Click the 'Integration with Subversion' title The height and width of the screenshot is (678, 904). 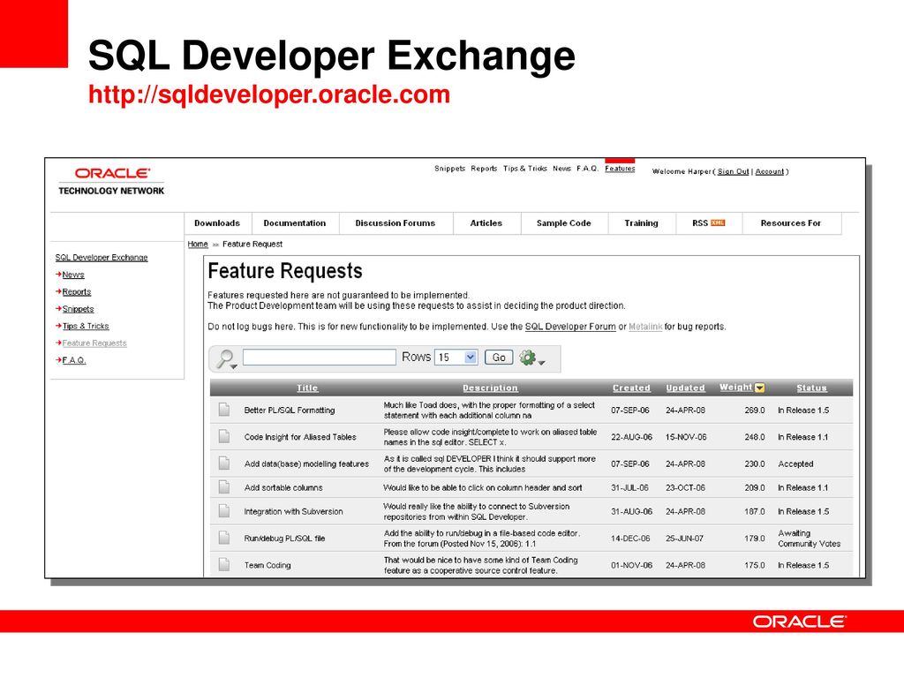[x=293, y=511]
